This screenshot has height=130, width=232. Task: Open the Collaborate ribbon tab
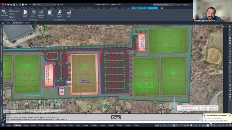click(x=91, y=8)
